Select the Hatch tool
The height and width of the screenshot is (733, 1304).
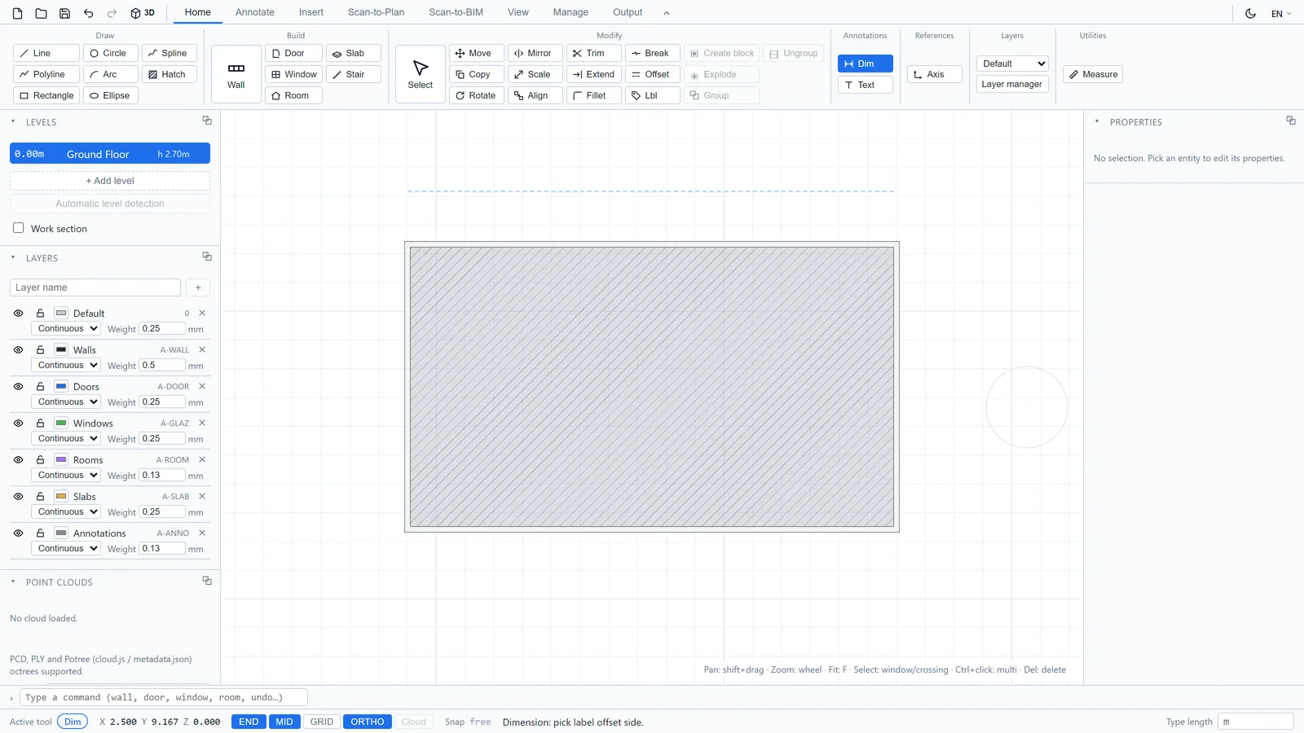tap(170, 74)
